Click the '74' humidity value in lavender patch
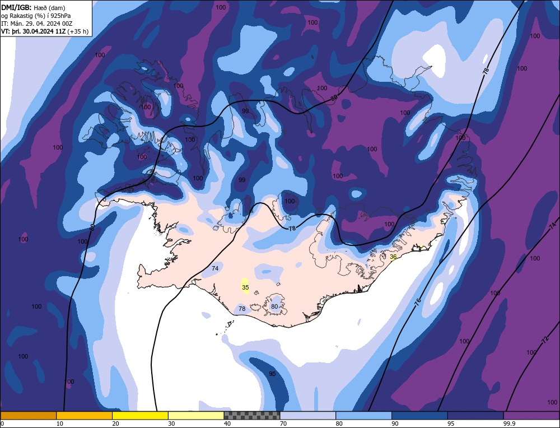The height and width of the screenshot is (428, 560). coord(215,268)
